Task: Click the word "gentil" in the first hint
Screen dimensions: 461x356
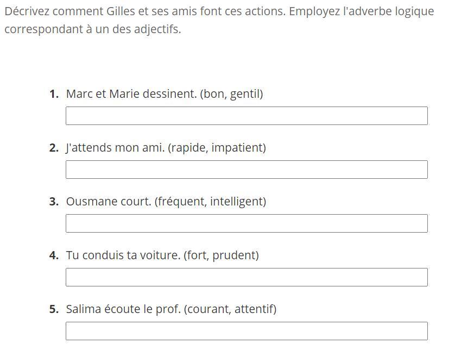Action: point(245,95)
